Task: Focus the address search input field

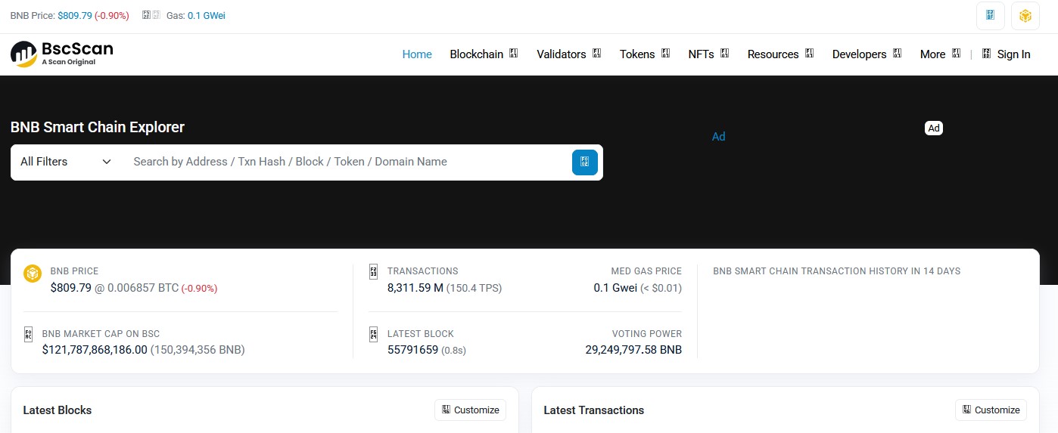Action: pos(344,162)
